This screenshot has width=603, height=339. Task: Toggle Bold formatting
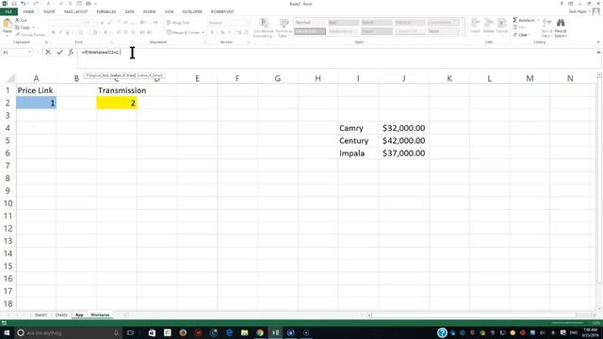53,32
